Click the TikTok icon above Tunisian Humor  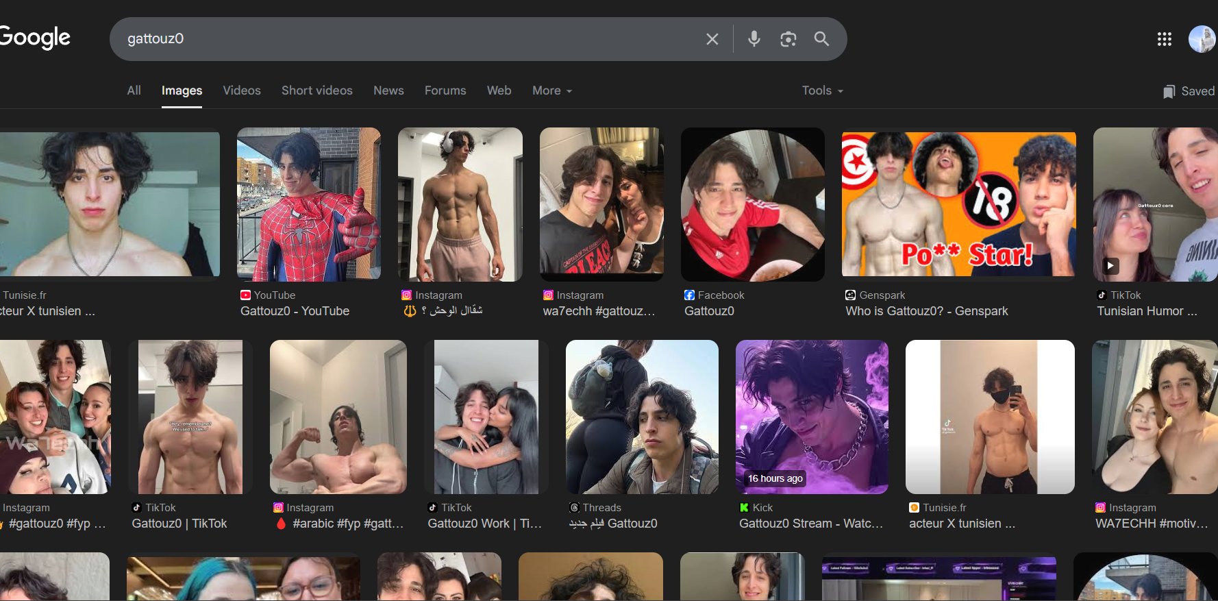click(x=1102, y=295)
